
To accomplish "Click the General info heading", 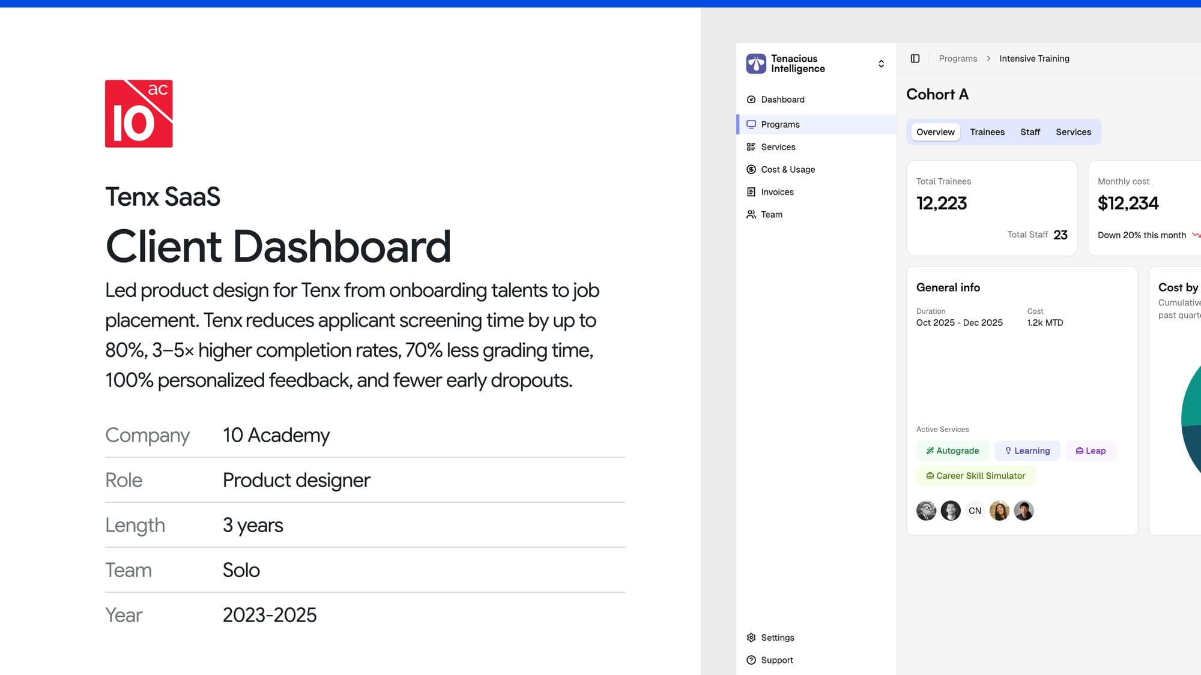I will point(948,287).
